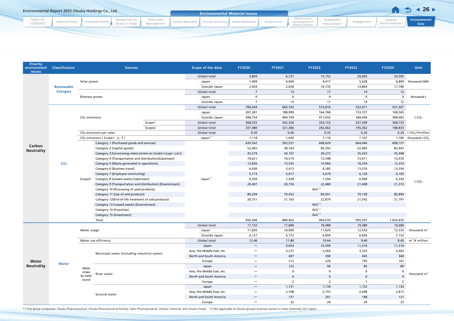454x321 pixels.
Task: Go to next page arrow
Action: pyautogui.click(x=434, y=10)
